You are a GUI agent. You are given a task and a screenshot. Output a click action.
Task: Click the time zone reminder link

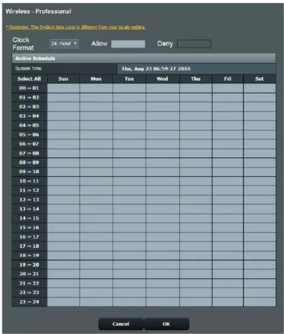76,27
